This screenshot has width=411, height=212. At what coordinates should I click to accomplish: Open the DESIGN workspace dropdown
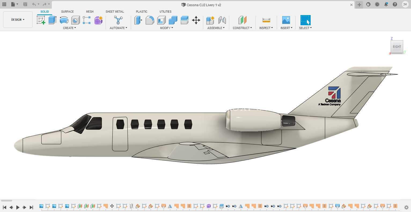coord(18,20)
